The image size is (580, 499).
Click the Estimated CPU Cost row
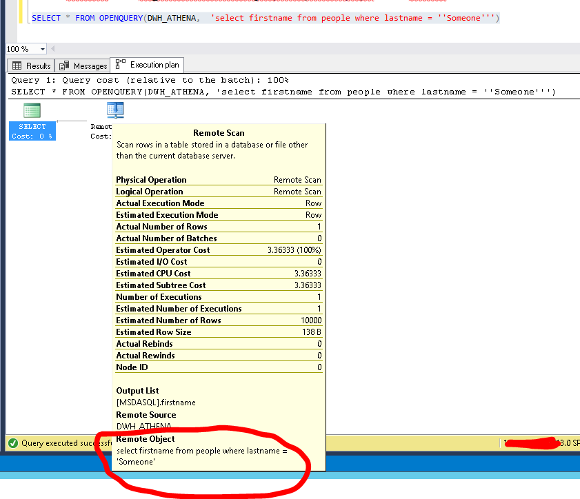[x=219, y=274]
